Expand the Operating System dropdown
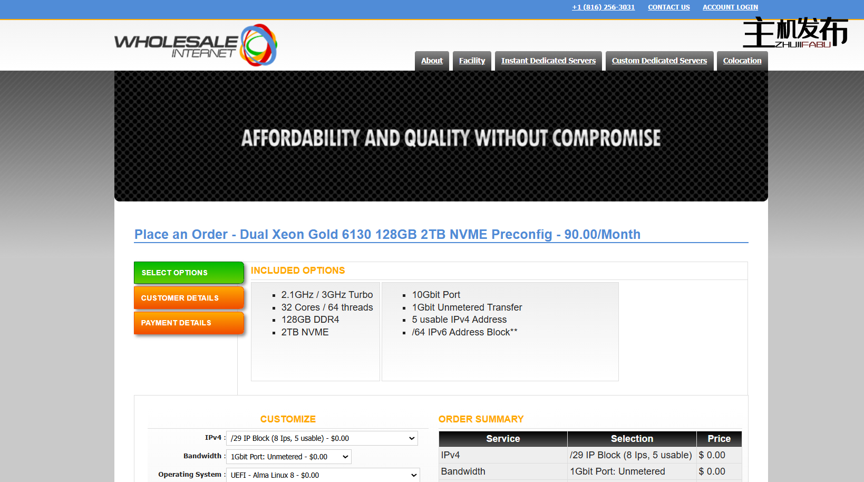 [323, 475]
